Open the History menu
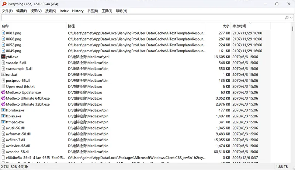This screenshot has height=170, width=295. click(x=78, y=11)
